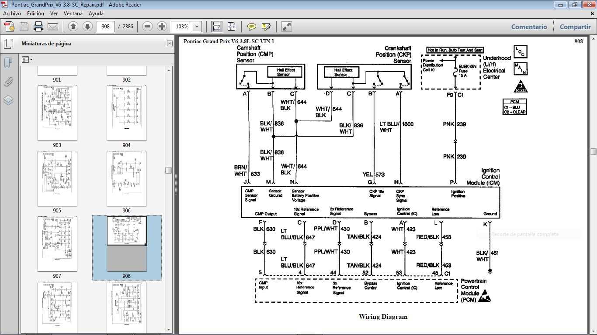
Task: Click the email envelope icon
Action: coord(53,27)
